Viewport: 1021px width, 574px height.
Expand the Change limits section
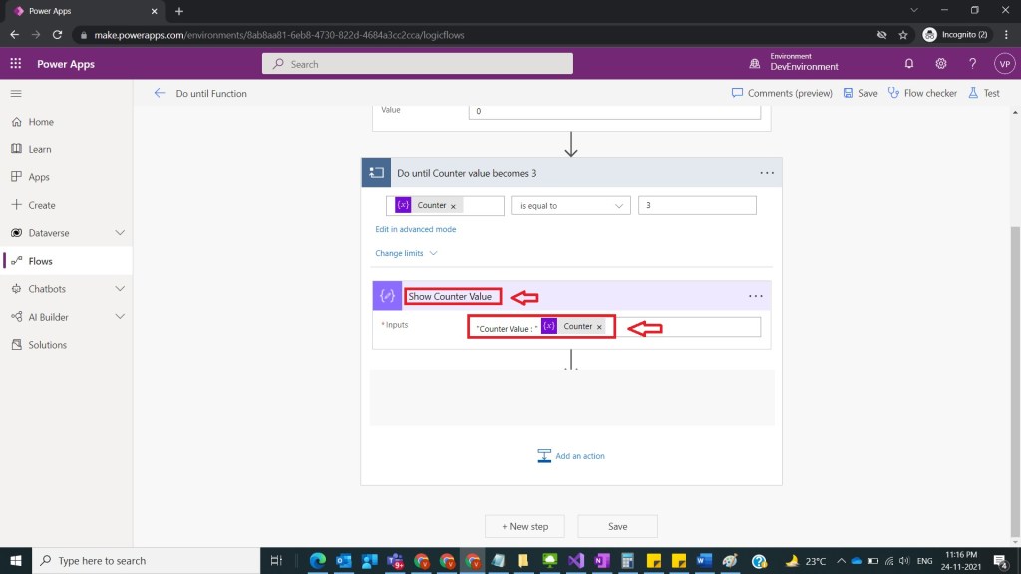click(406, 253)
